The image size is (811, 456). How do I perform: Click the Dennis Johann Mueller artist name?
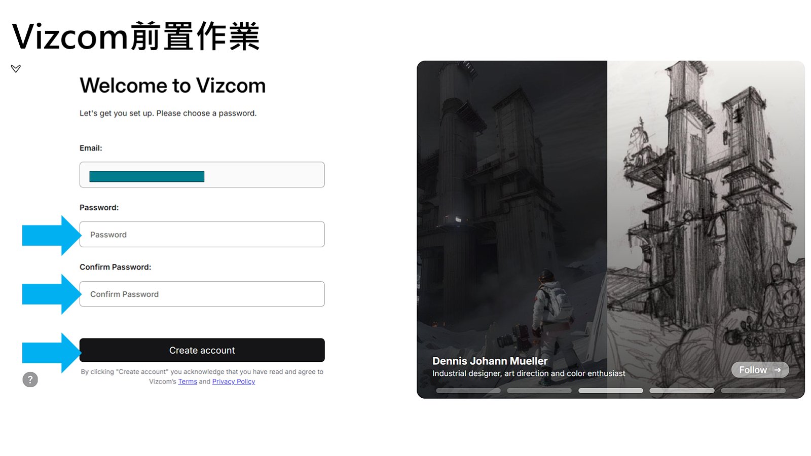490,361
